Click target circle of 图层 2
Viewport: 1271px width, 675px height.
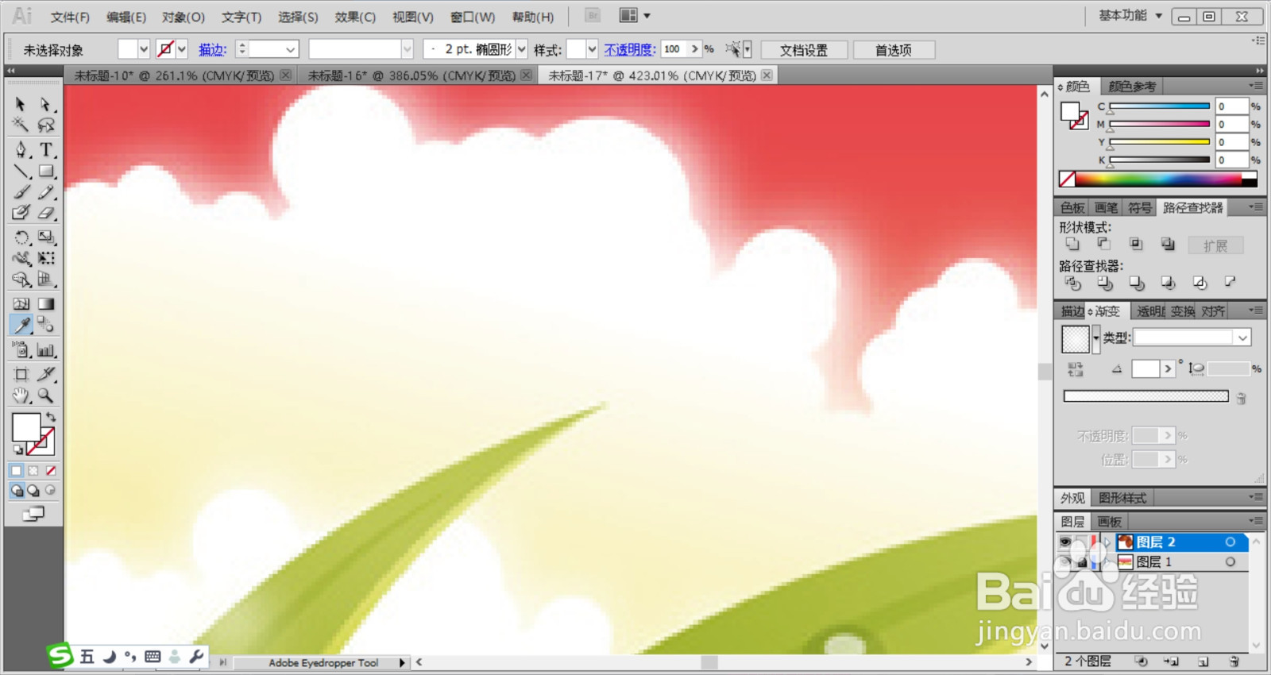click(1230, 542)
